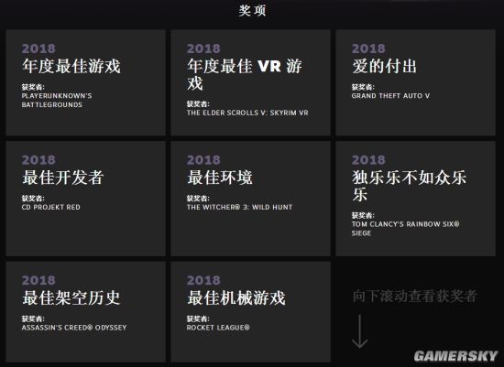Image resolution: width=504 pixels, height=367 pixels.
Task: Click the winner THE ELDER SCROLLS V: SKYRIM VR
Action: (247, 113)
